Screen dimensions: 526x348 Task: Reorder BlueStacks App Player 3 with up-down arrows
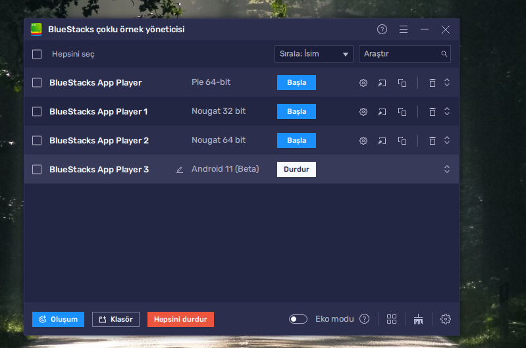pyautogui.click(x=447, y=169)
